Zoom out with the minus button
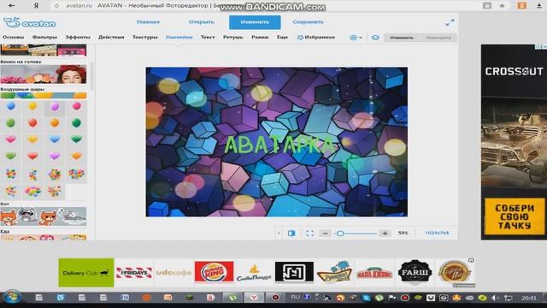This screenshot has width=547, height=308. [325, 233]
